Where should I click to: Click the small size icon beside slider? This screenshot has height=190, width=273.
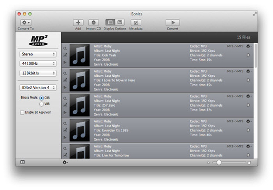pyautogui.click(x=208, y=163)
